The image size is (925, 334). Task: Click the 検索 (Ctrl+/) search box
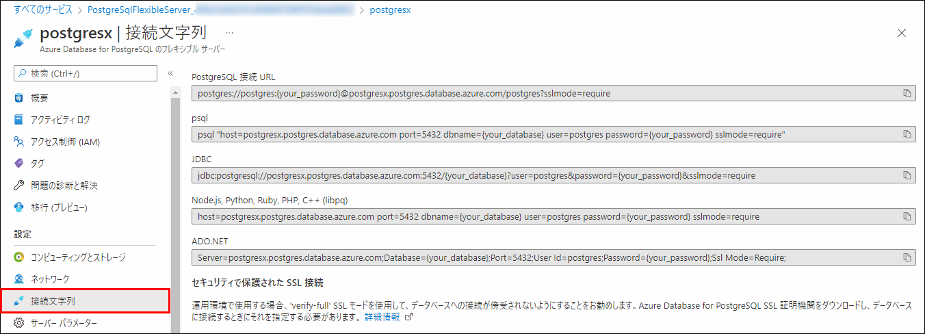pos(86,73)
